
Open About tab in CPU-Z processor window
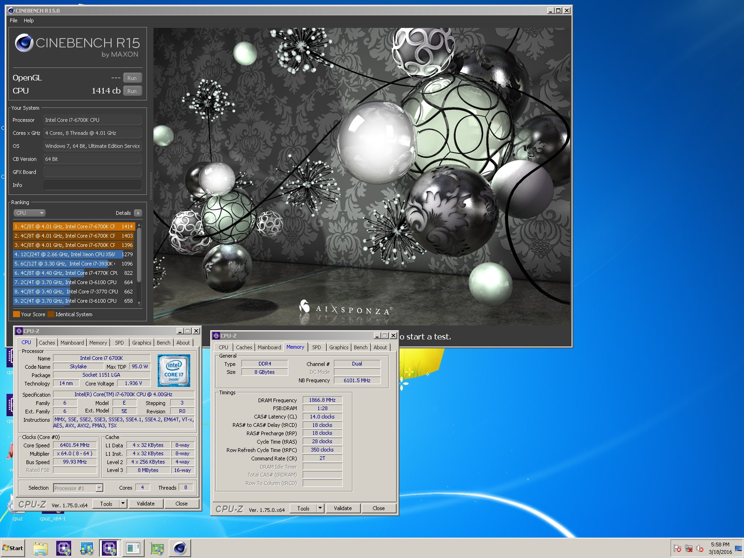coord(183,343)
